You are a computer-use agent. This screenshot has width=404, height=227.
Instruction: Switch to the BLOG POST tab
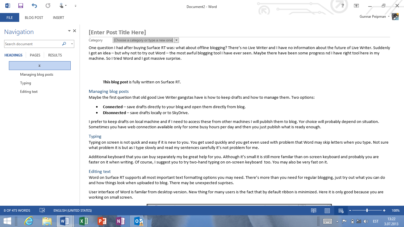coord(34,17)
